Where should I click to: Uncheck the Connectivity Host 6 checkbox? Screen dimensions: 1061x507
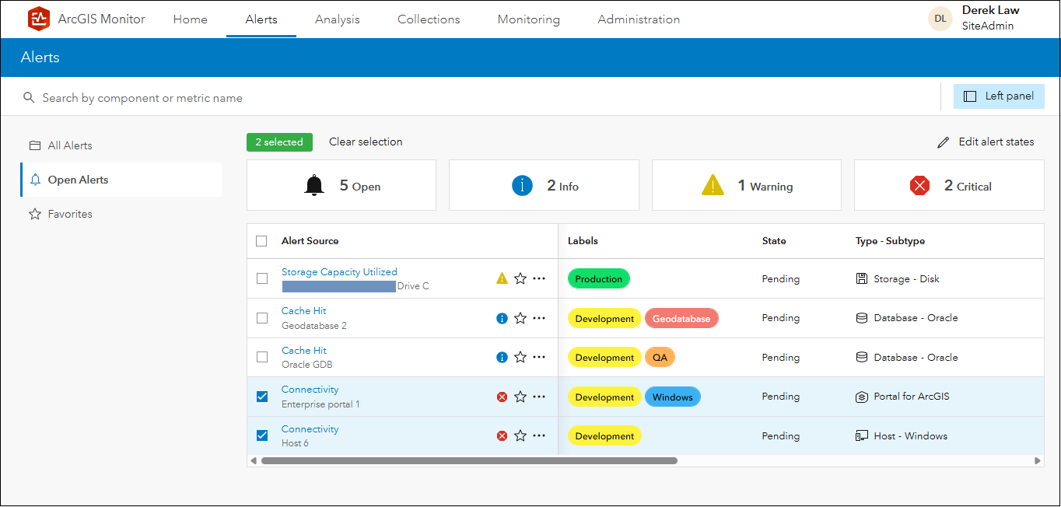pos(262,436)
